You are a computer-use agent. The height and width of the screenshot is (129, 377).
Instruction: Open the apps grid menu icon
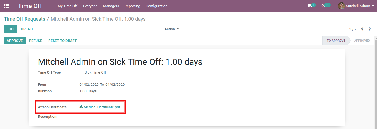(6, 6)
